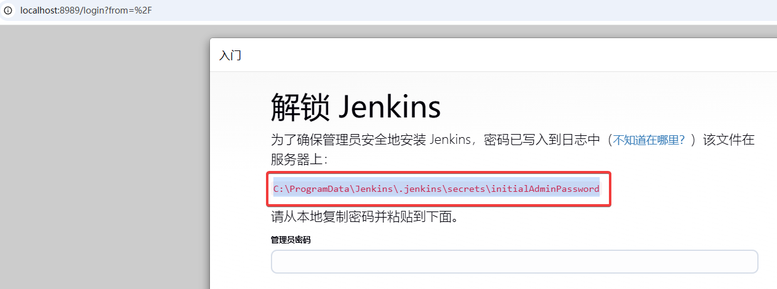
Task: Click the '管理员密码' field label
Action: click(291, 240)
